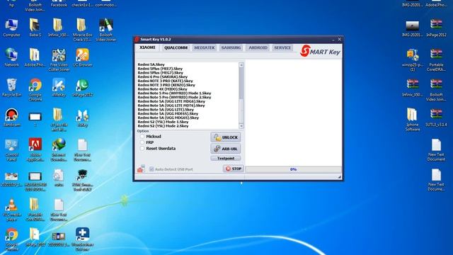Switch to the XIAOMI tab

pyautogui.click(x=147, y=47)
